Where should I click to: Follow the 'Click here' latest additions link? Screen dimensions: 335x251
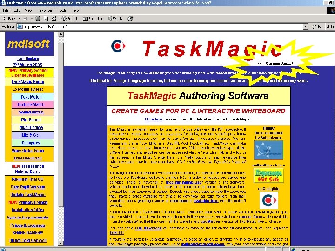point(154,119)
